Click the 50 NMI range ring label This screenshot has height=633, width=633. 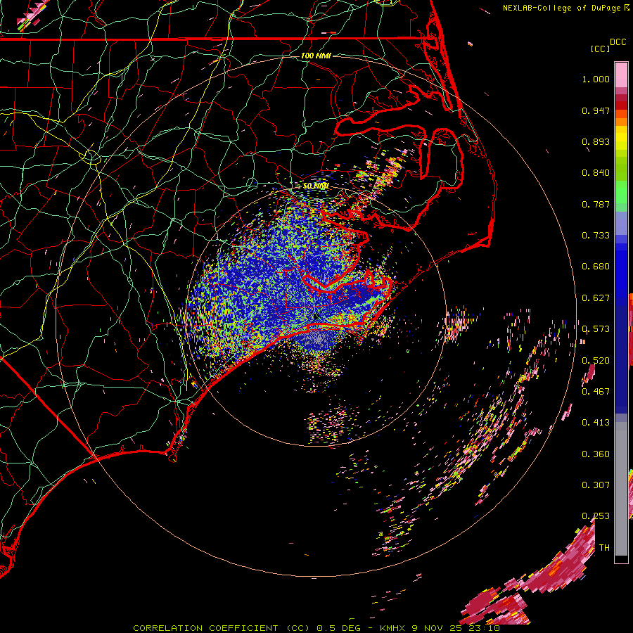(x=316, y=186)
